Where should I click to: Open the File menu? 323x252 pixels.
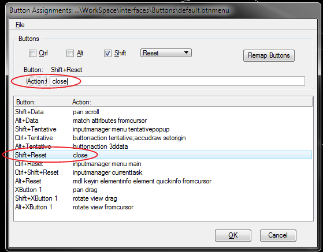tap(20, 25)
